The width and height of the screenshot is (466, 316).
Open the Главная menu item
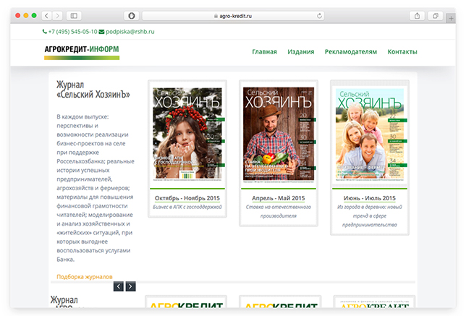click(264, 51)
